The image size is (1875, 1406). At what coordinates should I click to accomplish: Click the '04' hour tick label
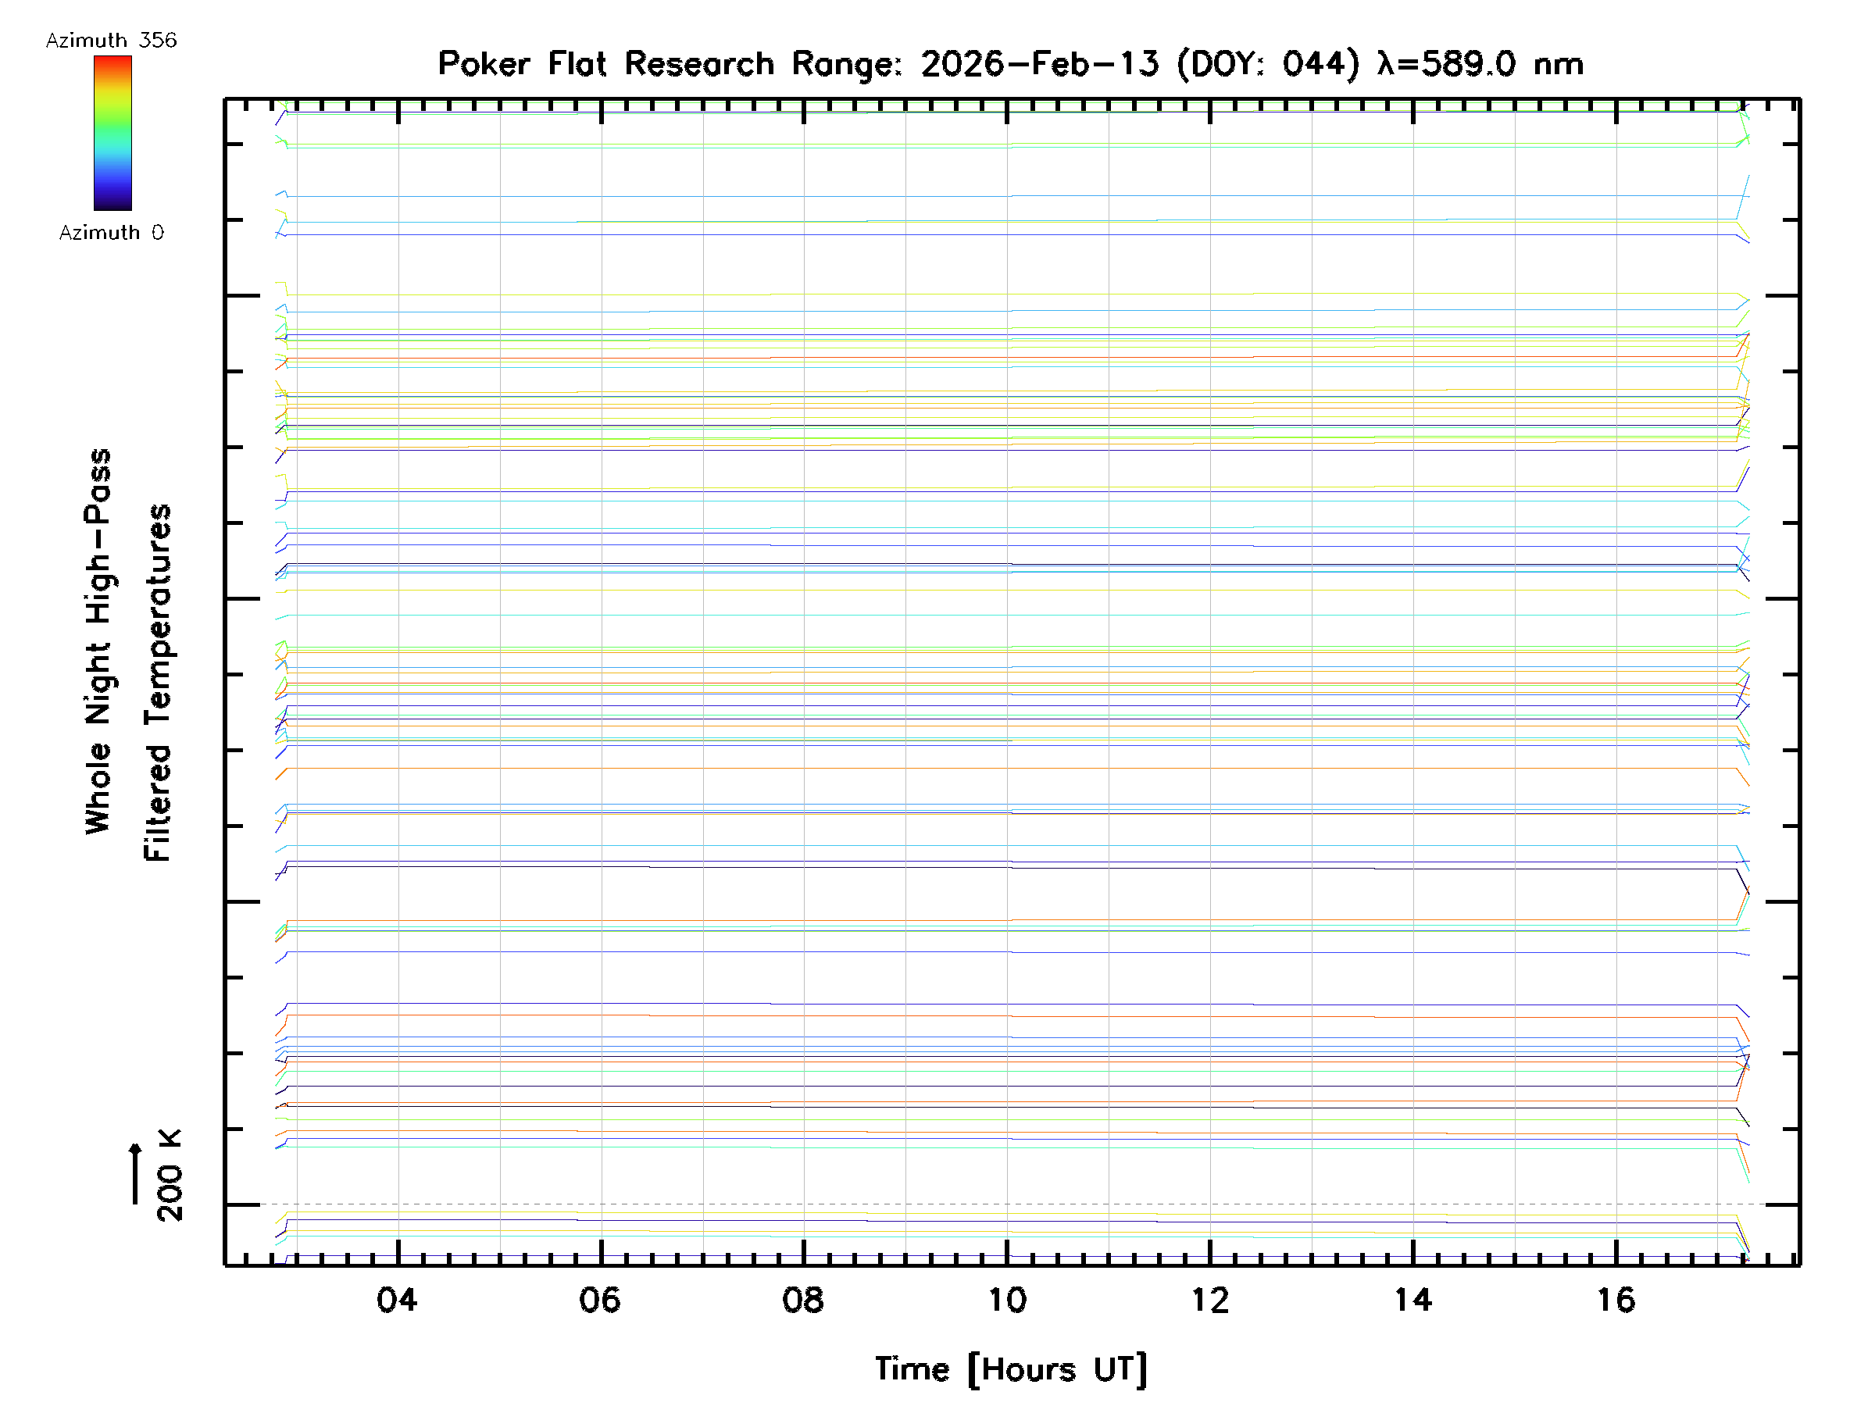397,1300
